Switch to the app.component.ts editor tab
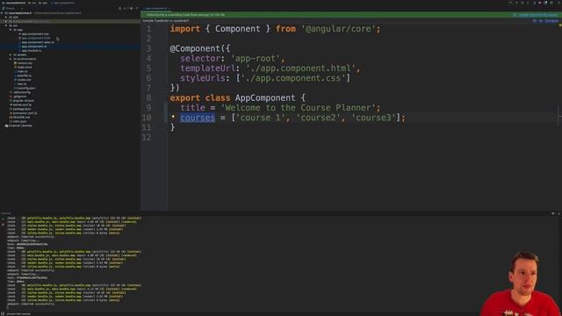562x316 pixels. pos(156,8)
